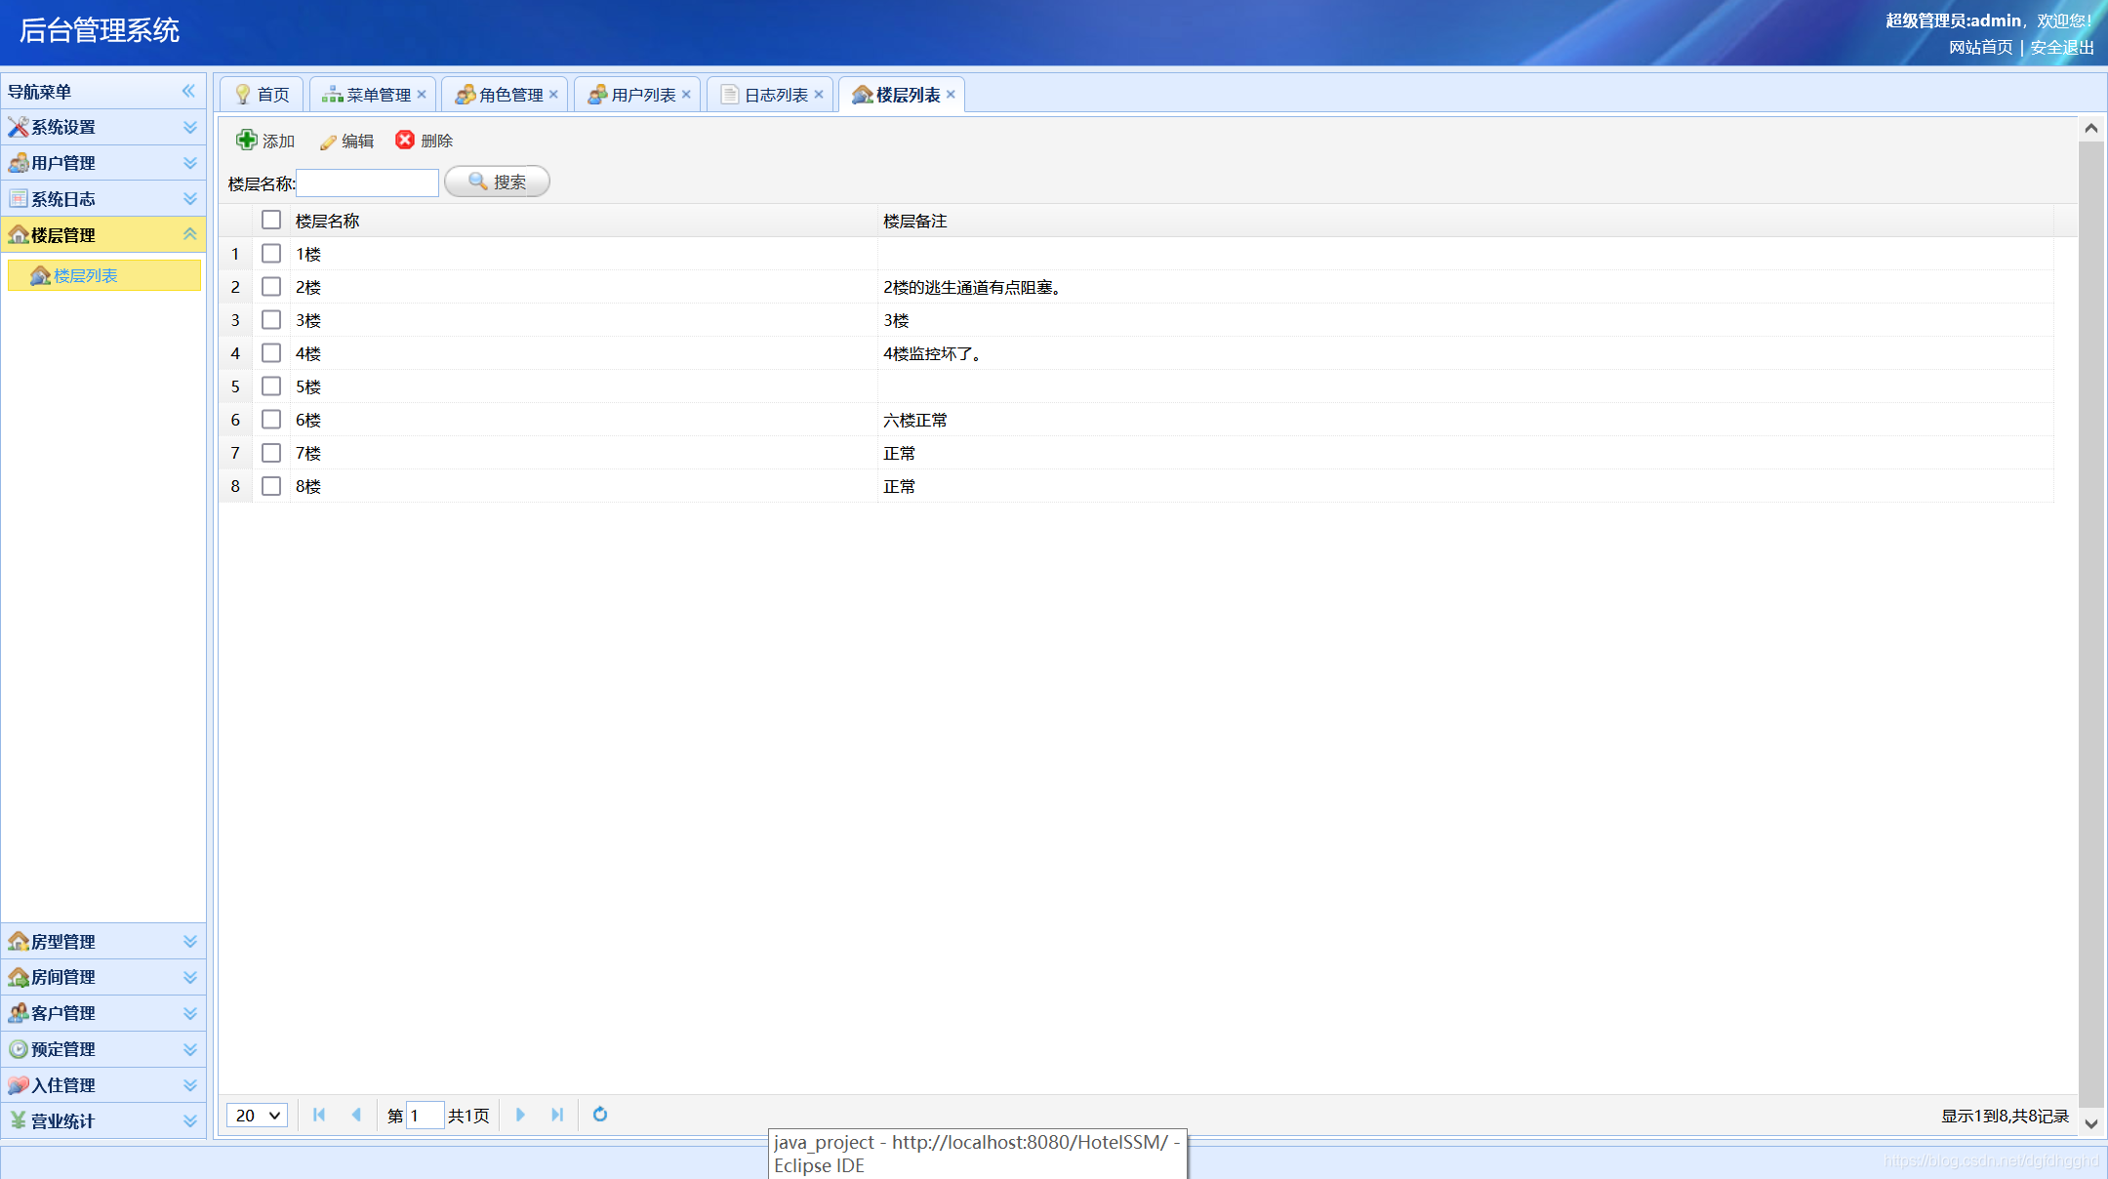
Task: Open the 网站首页 link
Action: [x=1980, y=47]
